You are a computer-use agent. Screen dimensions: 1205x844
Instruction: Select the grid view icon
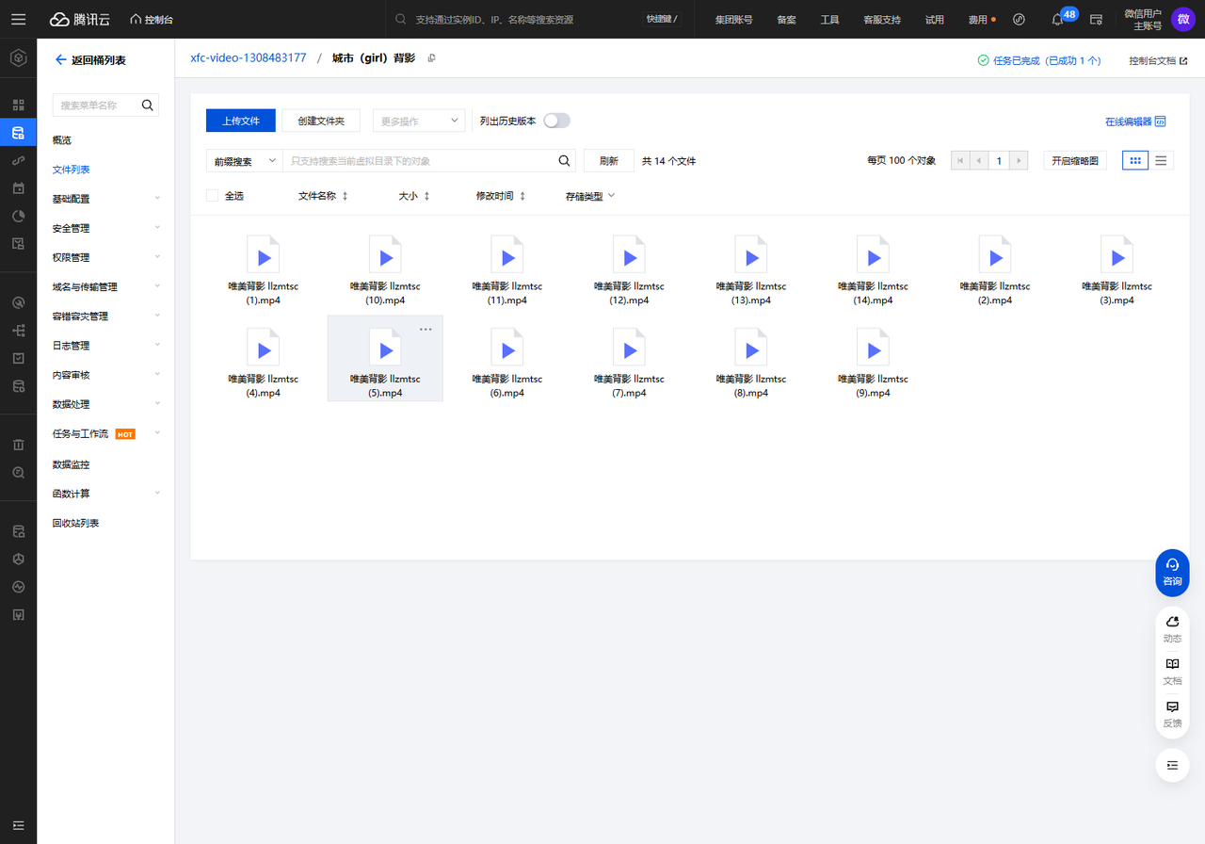click(x=1135, y=161)
